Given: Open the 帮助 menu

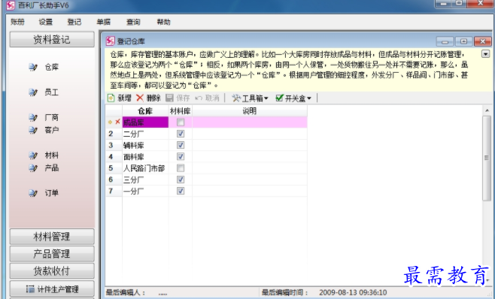Looking at the screenshot, I should click(163, 22).
